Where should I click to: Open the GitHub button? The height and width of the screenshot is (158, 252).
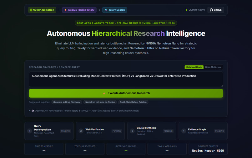coord(215,10)
